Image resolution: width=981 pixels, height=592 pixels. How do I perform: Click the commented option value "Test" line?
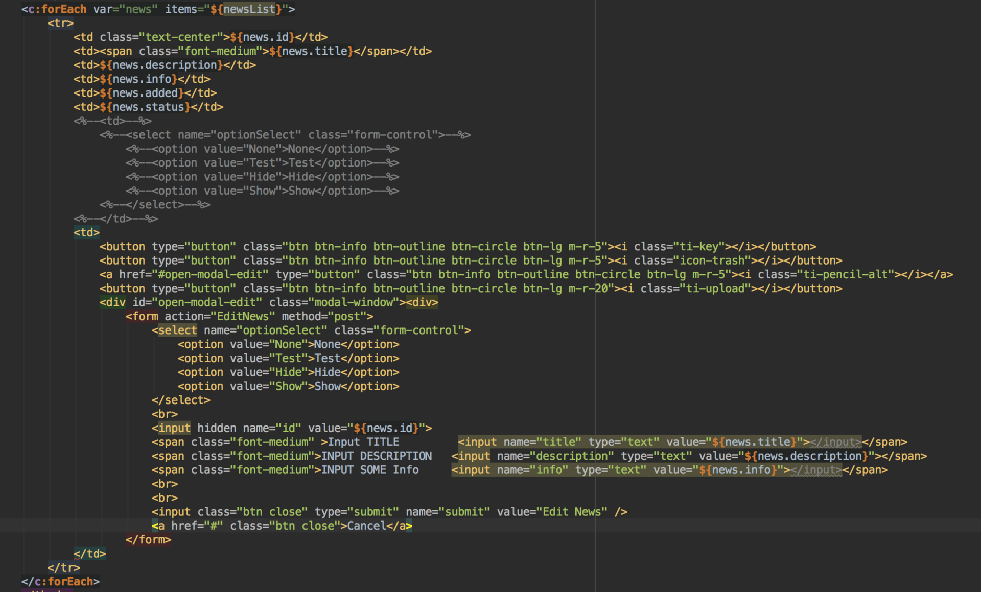(263, 163)
